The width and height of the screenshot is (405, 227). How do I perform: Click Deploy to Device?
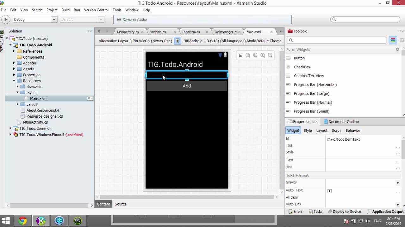click(x=345, y=212)
